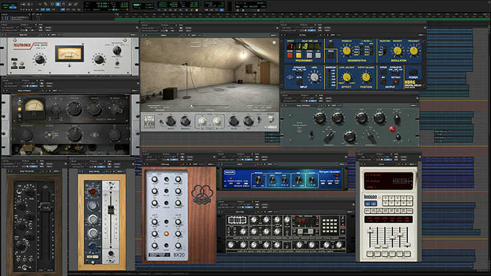This screenshot has height=276, width=491.
Task: Click the Korg modulation Intensity knob
Action: click(x=398, y=51)
